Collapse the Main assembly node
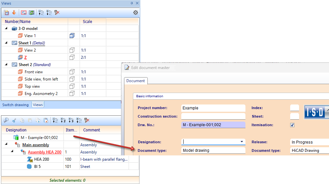The width and height of the screenshot is (329, 184). (6, 144)
